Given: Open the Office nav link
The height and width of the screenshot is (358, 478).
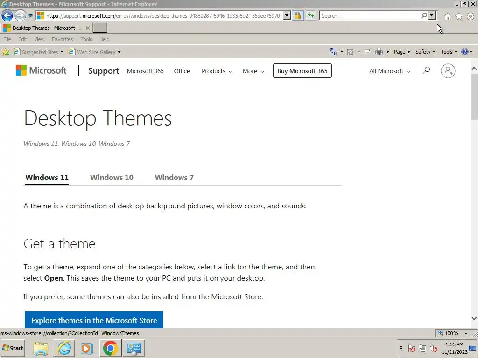Looking at the screenshot, I should [182, 71].
